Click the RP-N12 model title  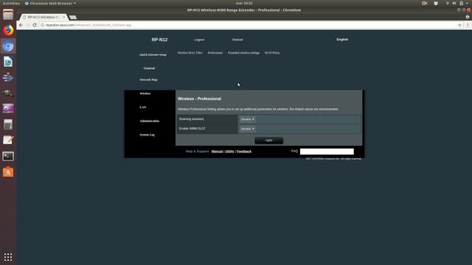coord(159,40)
